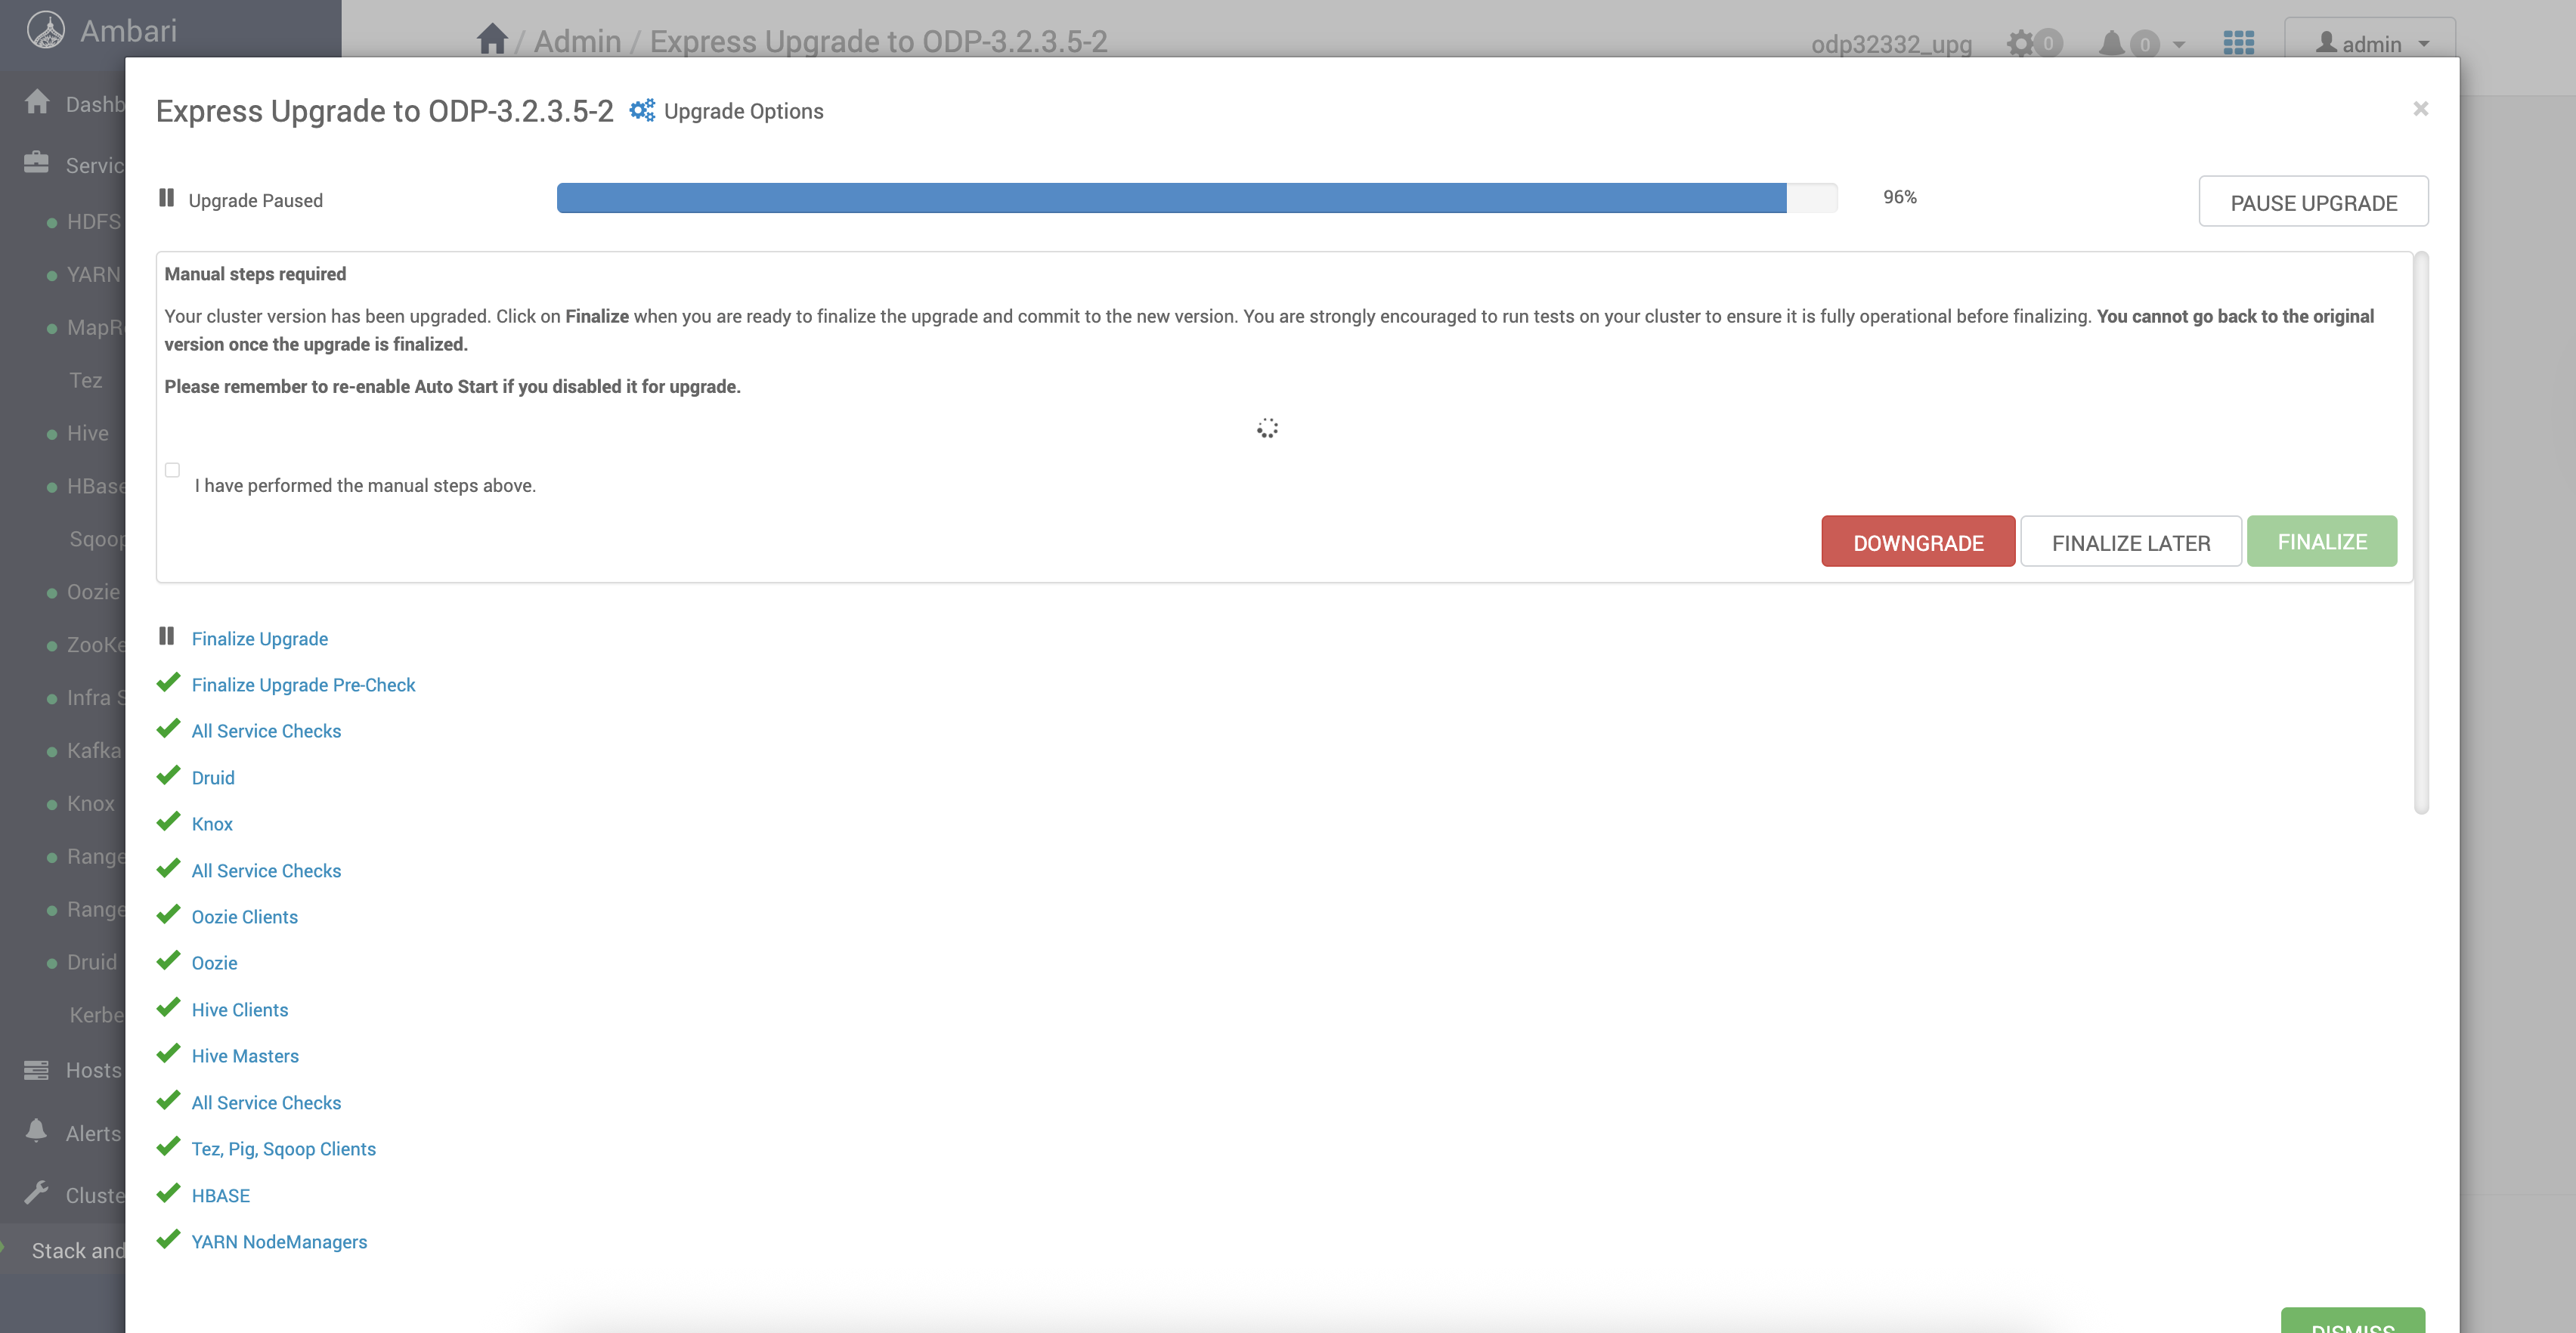Click the Dashboard home sidebar icon
The width and height of the screenshot is (2576, 1333).
[37, 102]
